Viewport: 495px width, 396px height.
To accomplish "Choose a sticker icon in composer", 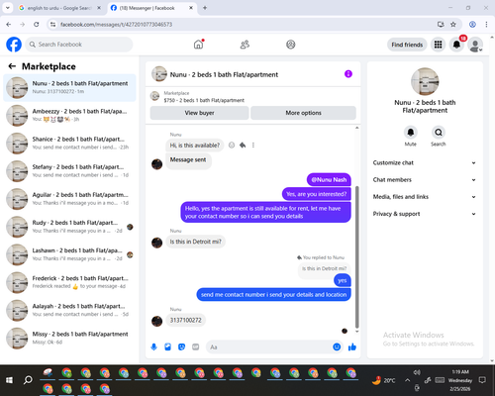I will point(181,346).
